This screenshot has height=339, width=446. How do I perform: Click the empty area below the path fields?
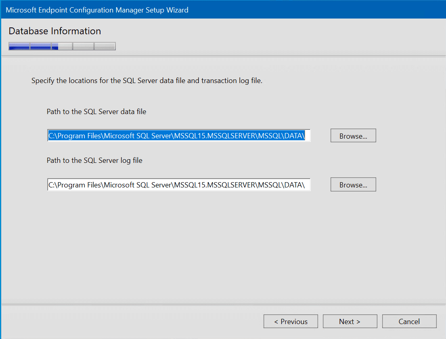[x=178, y=242]
